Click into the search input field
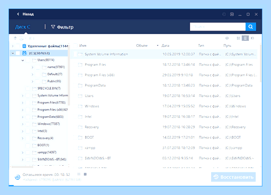 point(218,27)
